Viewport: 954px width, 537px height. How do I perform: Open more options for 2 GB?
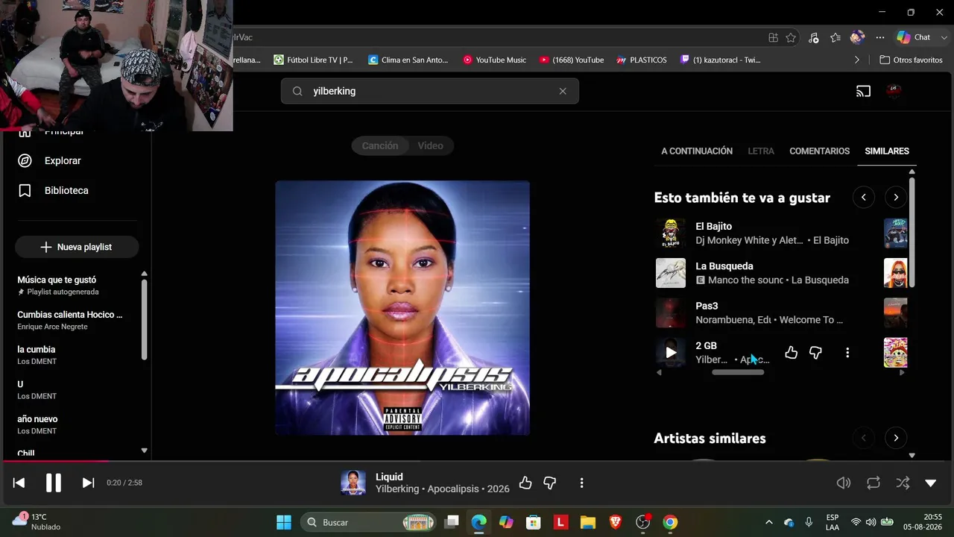[847, 353]
